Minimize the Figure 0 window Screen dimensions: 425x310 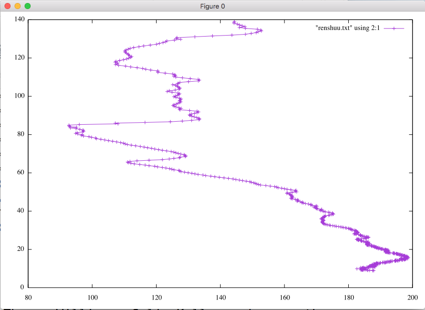(x=17, y=6)
